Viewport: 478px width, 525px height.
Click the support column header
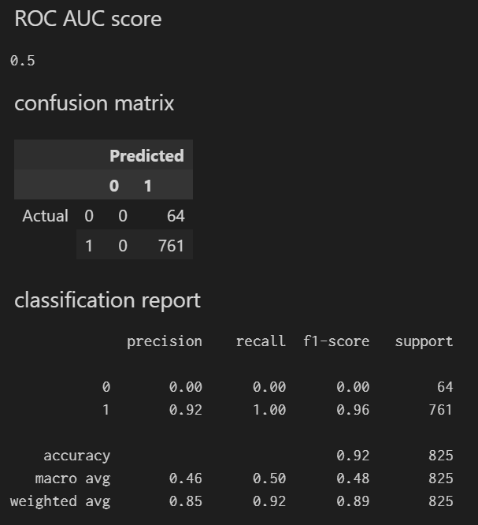(x=424, y=341)
